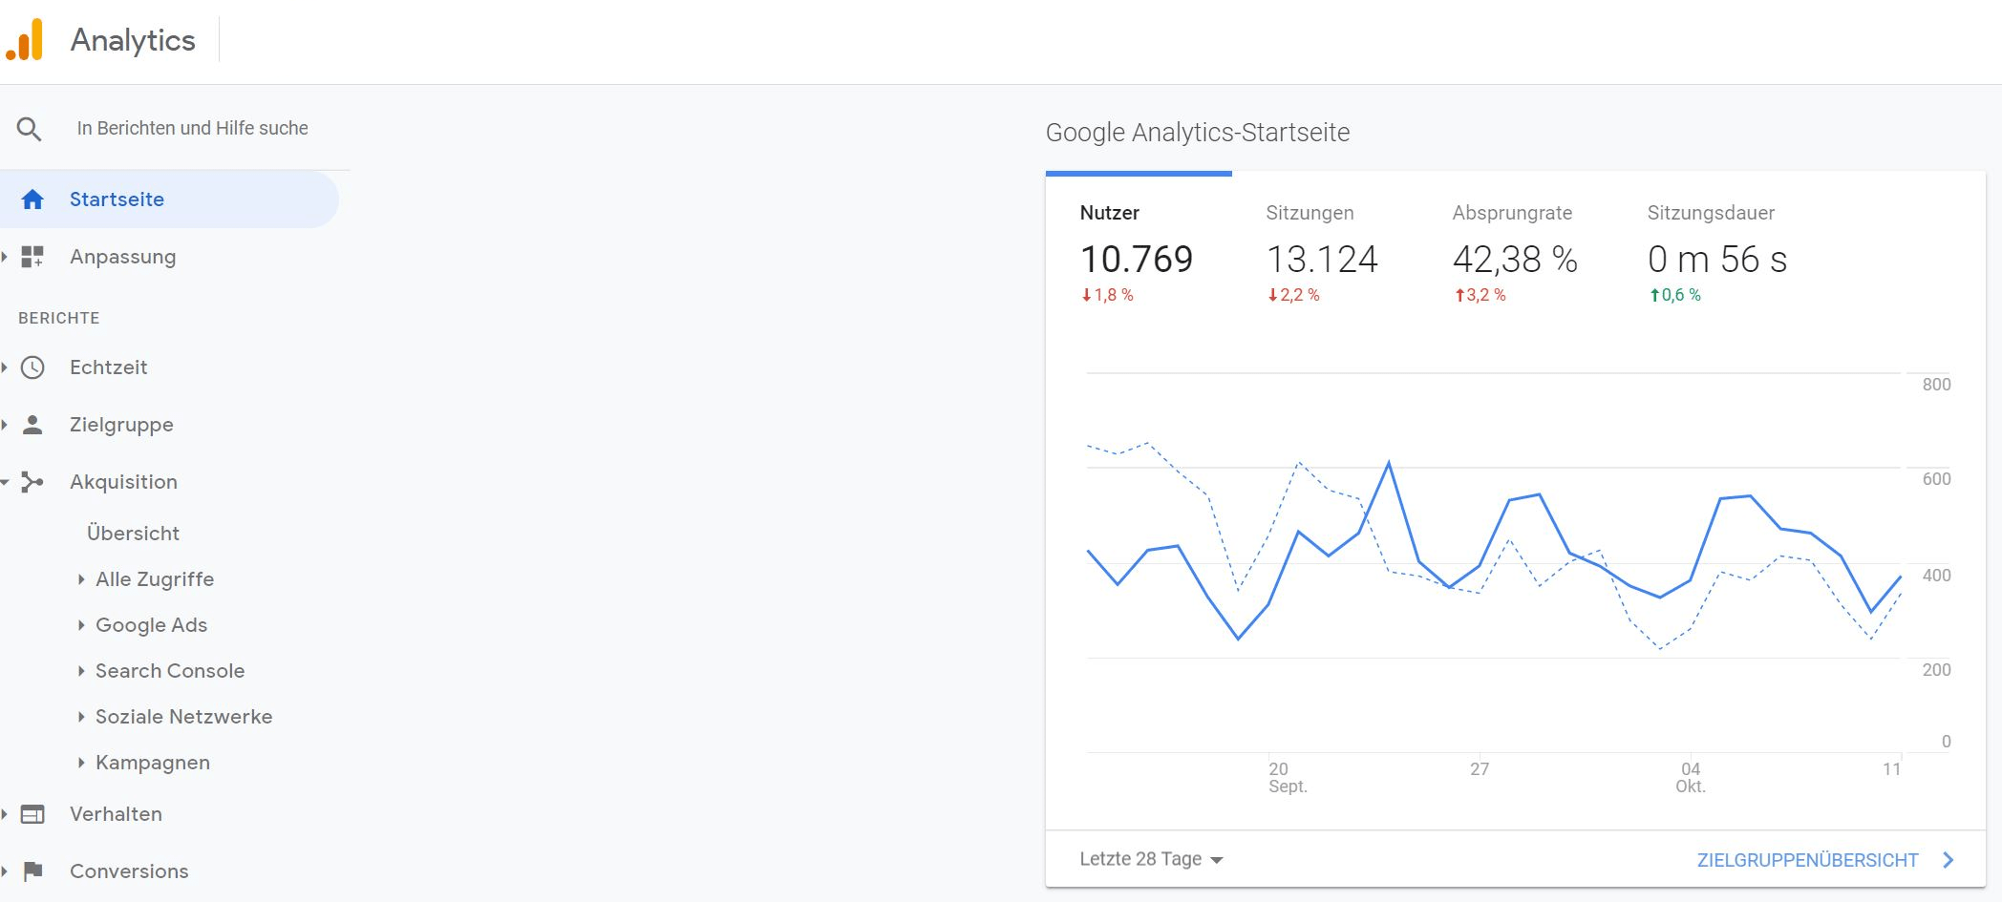Click the search magnifier icon
Image resolution: width=2002 pixels, height=902 pixels.
[x=30, y=129]
